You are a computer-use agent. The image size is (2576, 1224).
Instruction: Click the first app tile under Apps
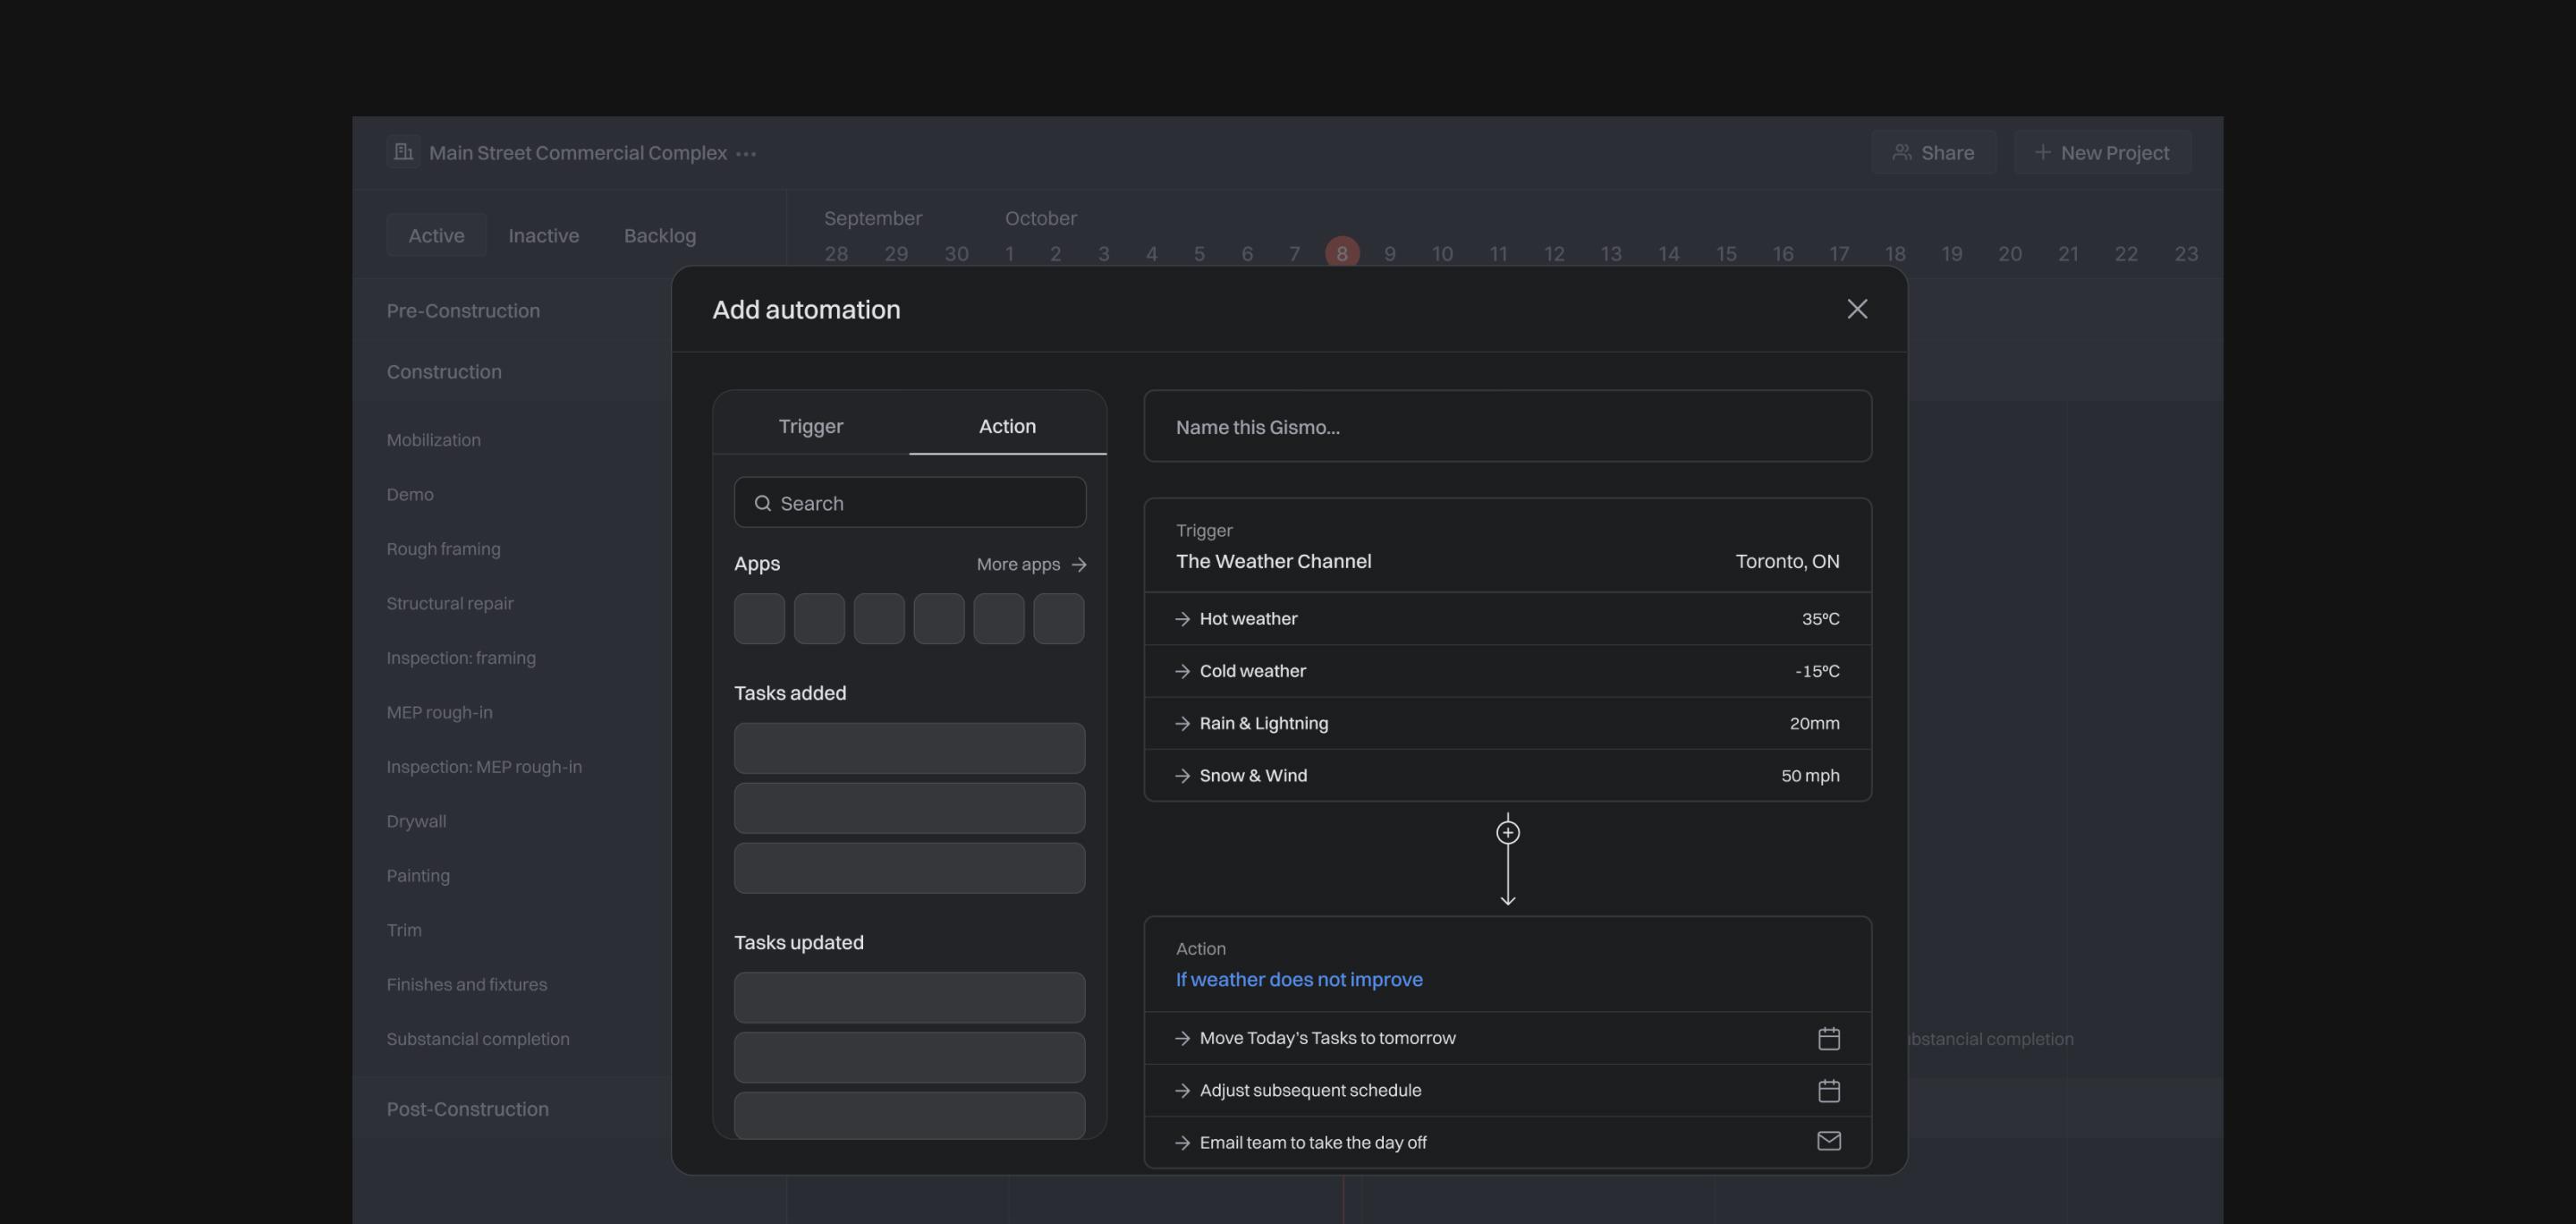pyautogui.click(x=759, y=618)
